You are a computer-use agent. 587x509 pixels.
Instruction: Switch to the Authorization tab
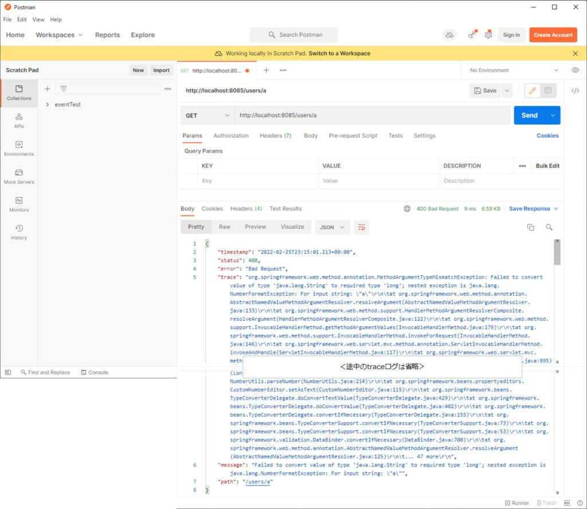pyautogui.click(x=230, y=135)
